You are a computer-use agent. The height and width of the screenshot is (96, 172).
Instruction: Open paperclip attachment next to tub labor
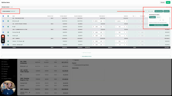(x=17, y=36)
